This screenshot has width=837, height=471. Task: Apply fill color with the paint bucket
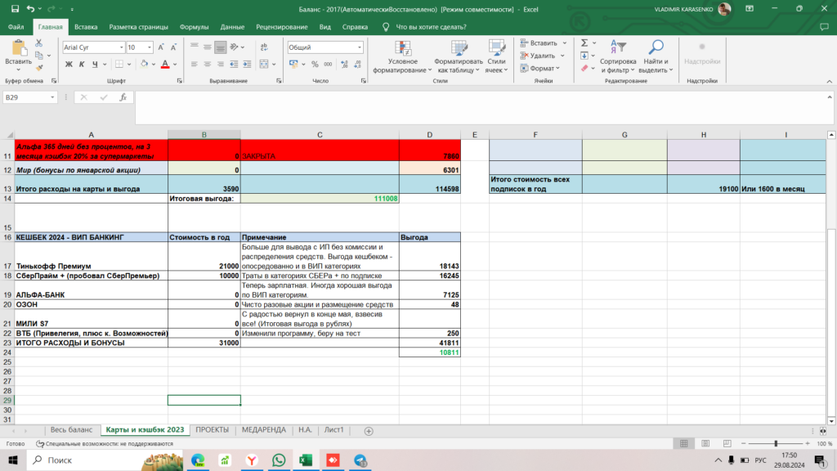[x=144, y=64]
